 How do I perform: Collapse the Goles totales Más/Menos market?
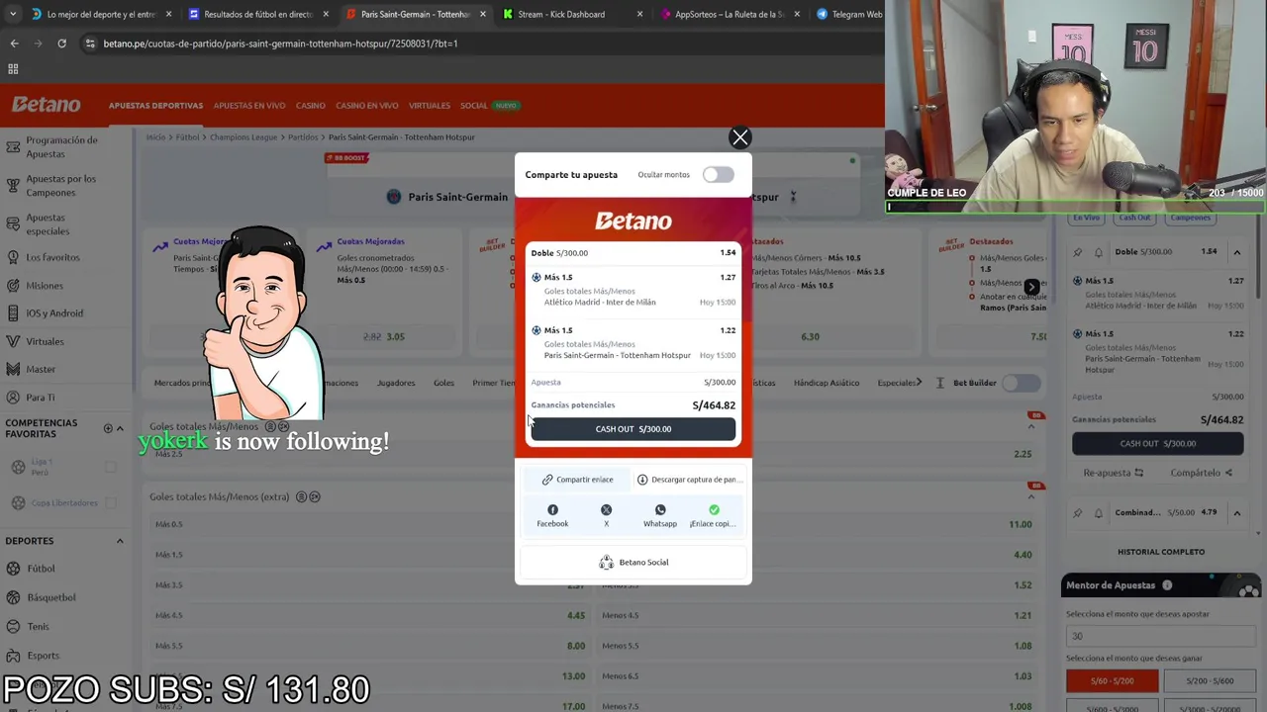tap(1031, 426)
